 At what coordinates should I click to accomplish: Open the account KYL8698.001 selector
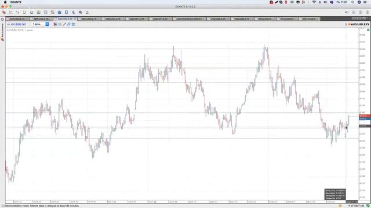coord(19,24)
